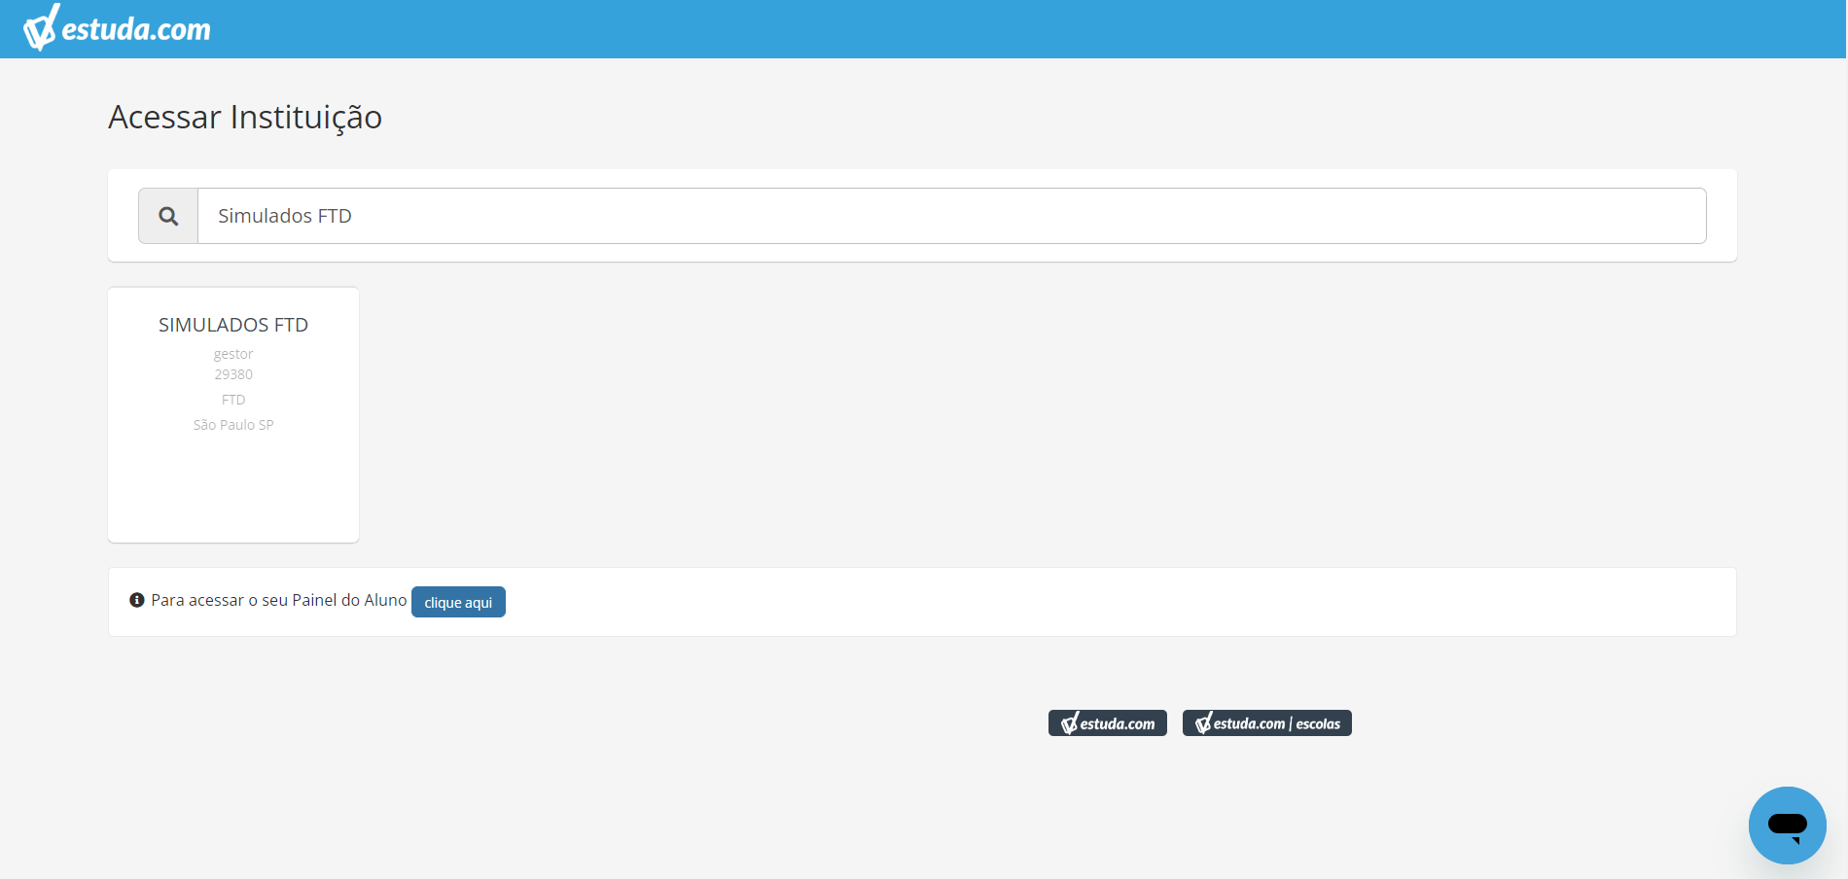
Task: Click the magnifying glass search icon
Action: [168, 216]
